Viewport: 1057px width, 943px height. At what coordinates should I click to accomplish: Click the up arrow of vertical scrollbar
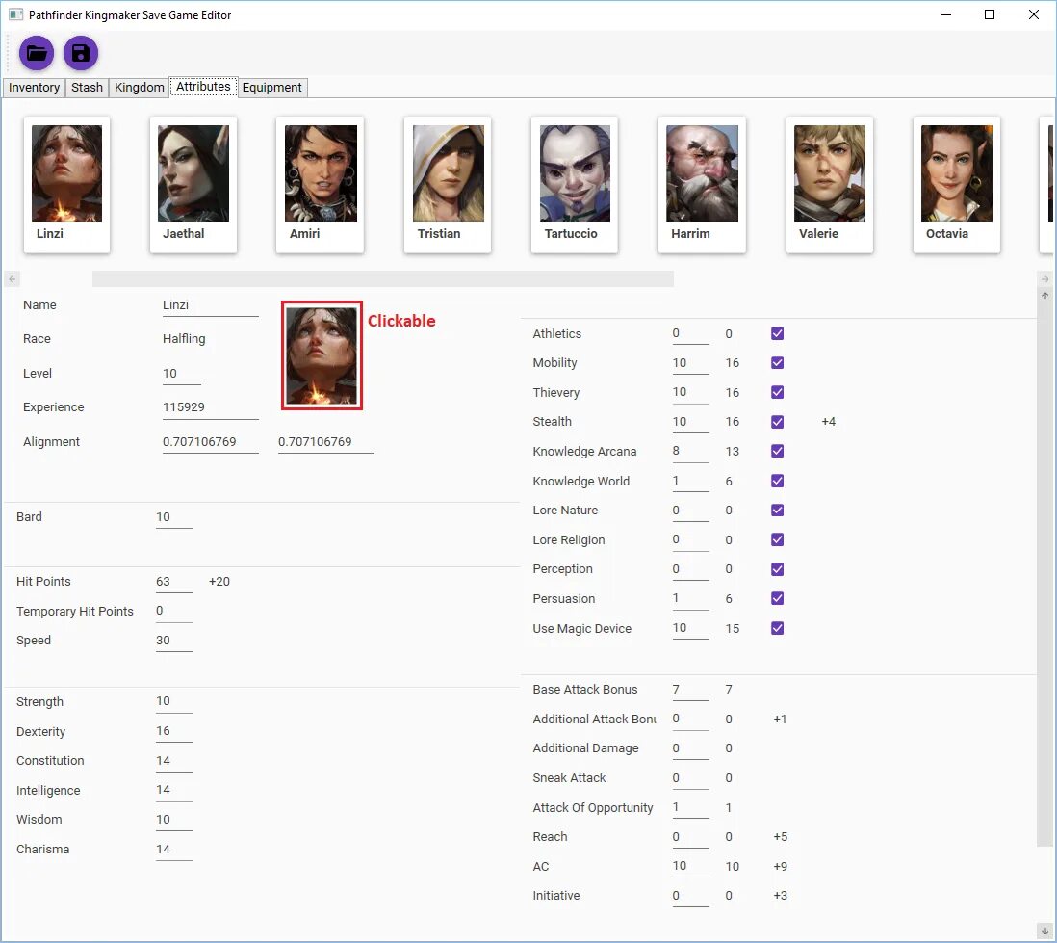click(x=1044, y=296)
